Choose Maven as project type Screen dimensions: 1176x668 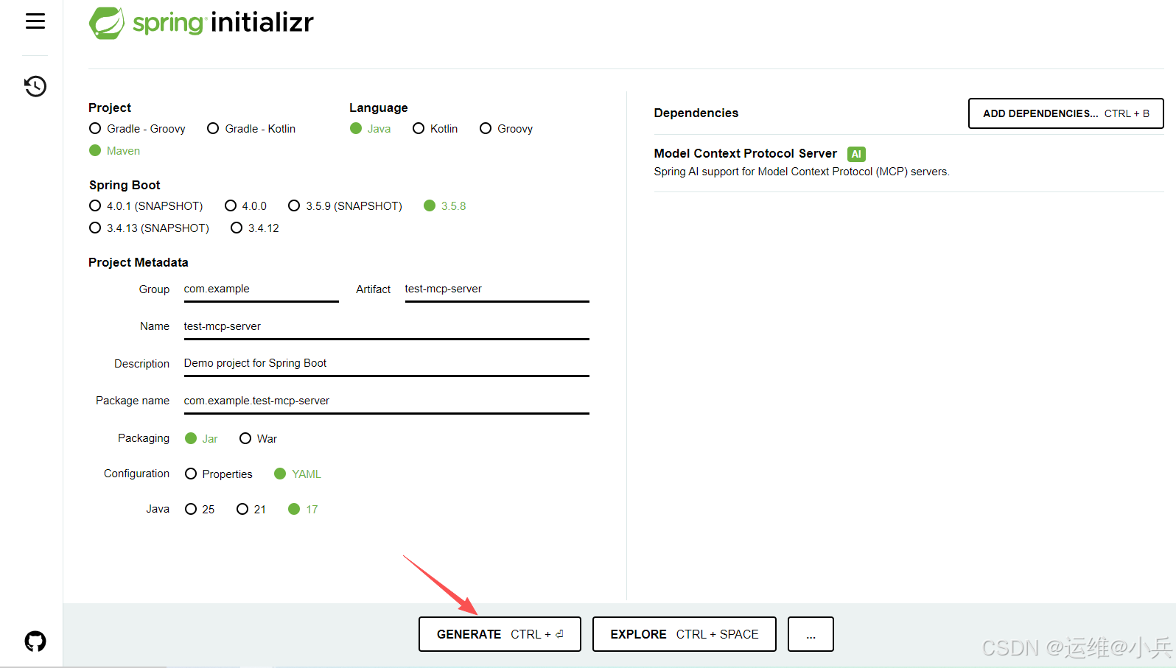(115, 151)
